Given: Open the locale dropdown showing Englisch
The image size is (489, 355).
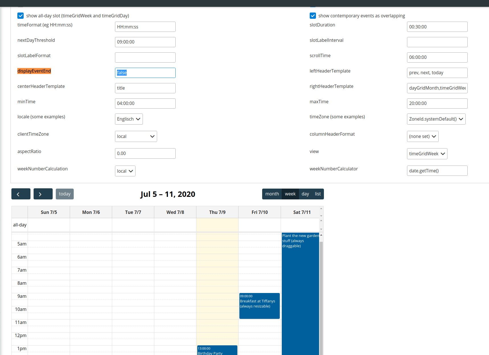Looking at the screenshot, I should pyautogui.click(x=129, y=119).
